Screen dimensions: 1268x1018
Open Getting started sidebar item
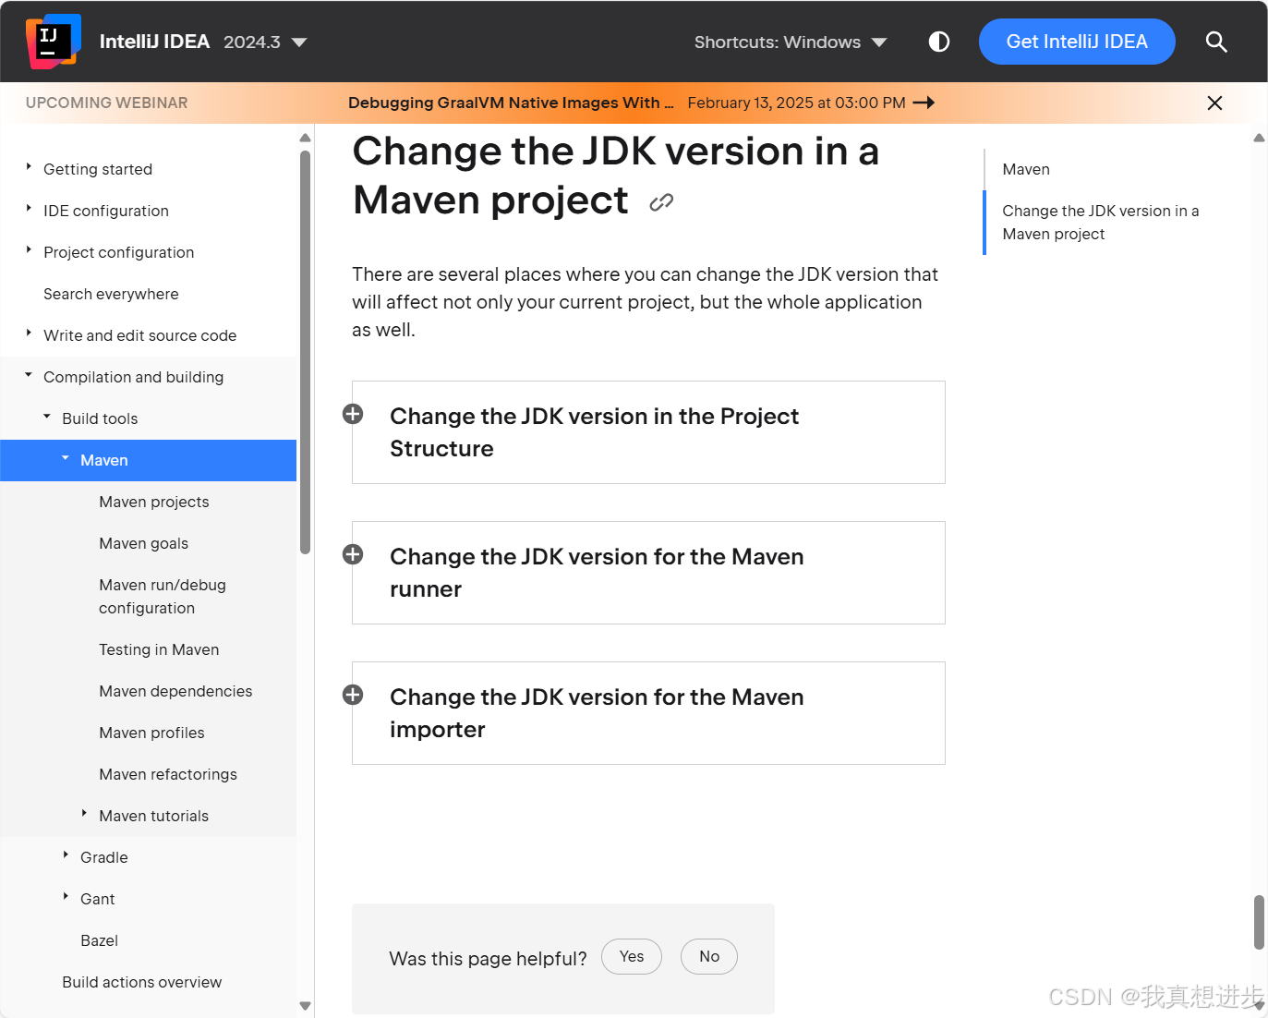click(x=98, y=169)
